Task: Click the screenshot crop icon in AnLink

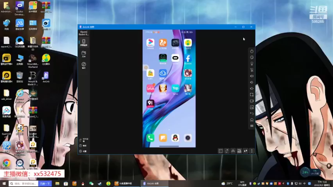Action: pyautogui.click(x=252, y=95)
